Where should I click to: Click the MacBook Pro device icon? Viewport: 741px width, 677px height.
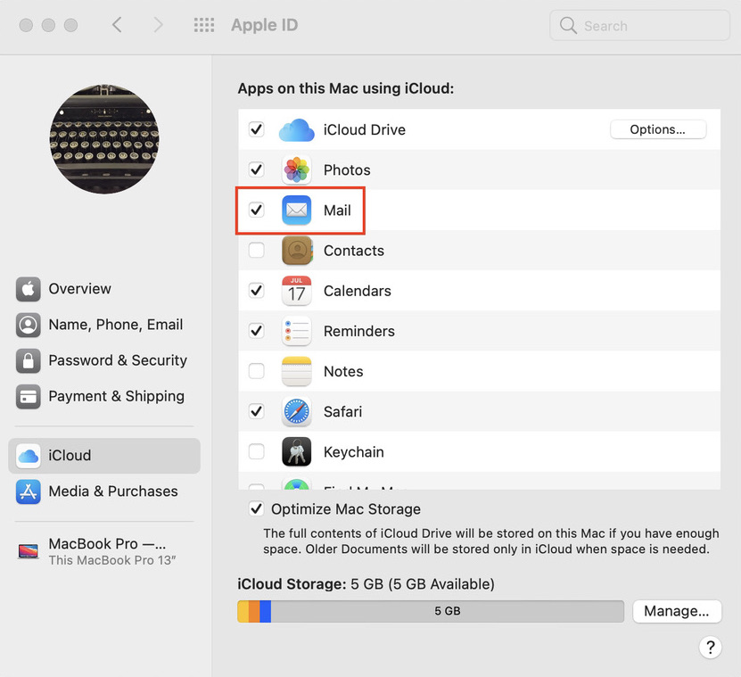[x=28, y=551]
